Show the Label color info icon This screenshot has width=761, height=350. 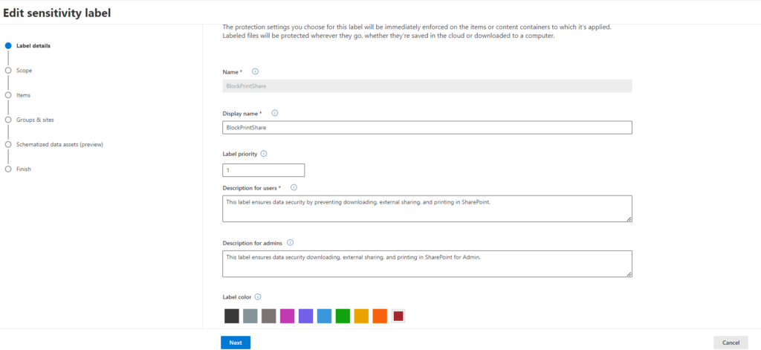click(258, 296)
